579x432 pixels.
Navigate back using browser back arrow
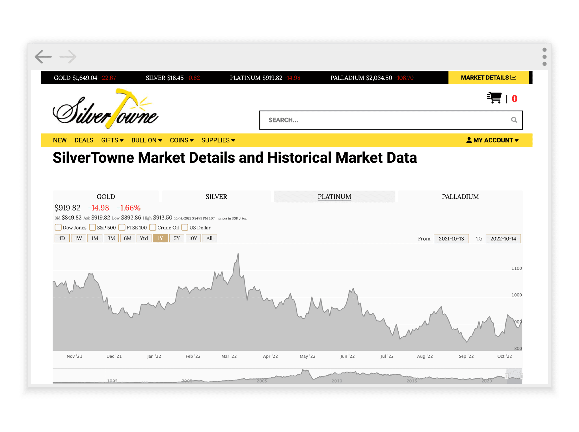(x=43, y=57)
